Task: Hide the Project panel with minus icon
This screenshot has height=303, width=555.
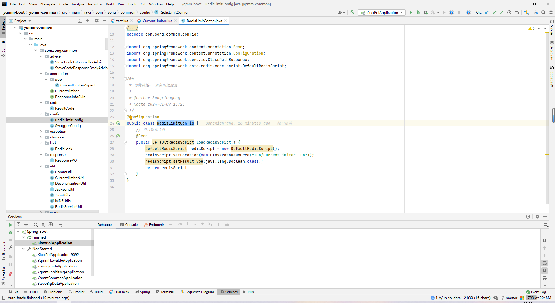Action: (104, 21)
